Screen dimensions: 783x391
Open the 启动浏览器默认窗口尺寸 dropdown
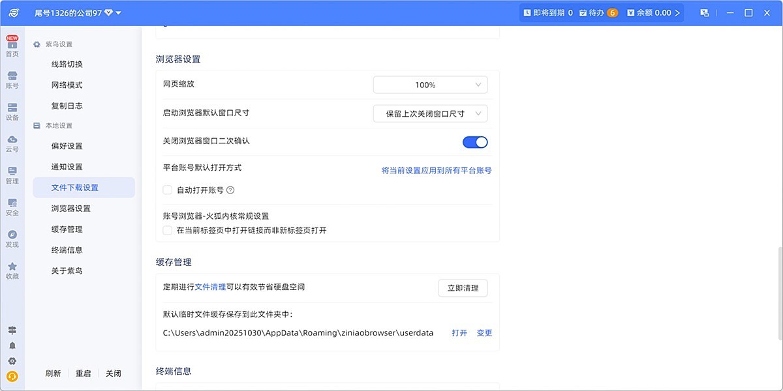(430, 113)
